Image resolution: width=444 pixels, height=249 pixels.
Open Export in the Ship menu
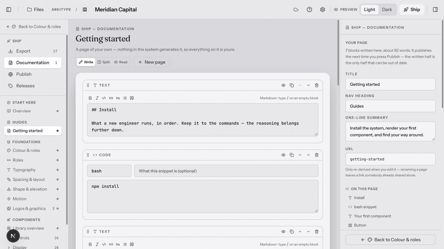pyautogui.click(x=33, y=51)
